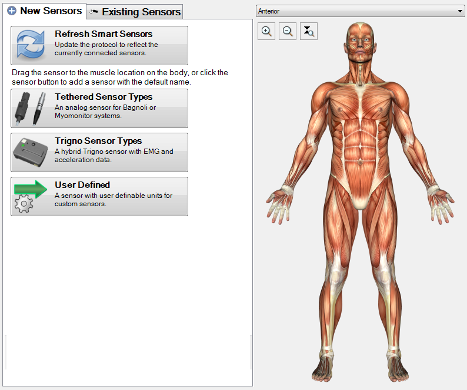The image size is (467, 390).
Task: Reset zoom to fit the body view
Action: click(309, 31)
